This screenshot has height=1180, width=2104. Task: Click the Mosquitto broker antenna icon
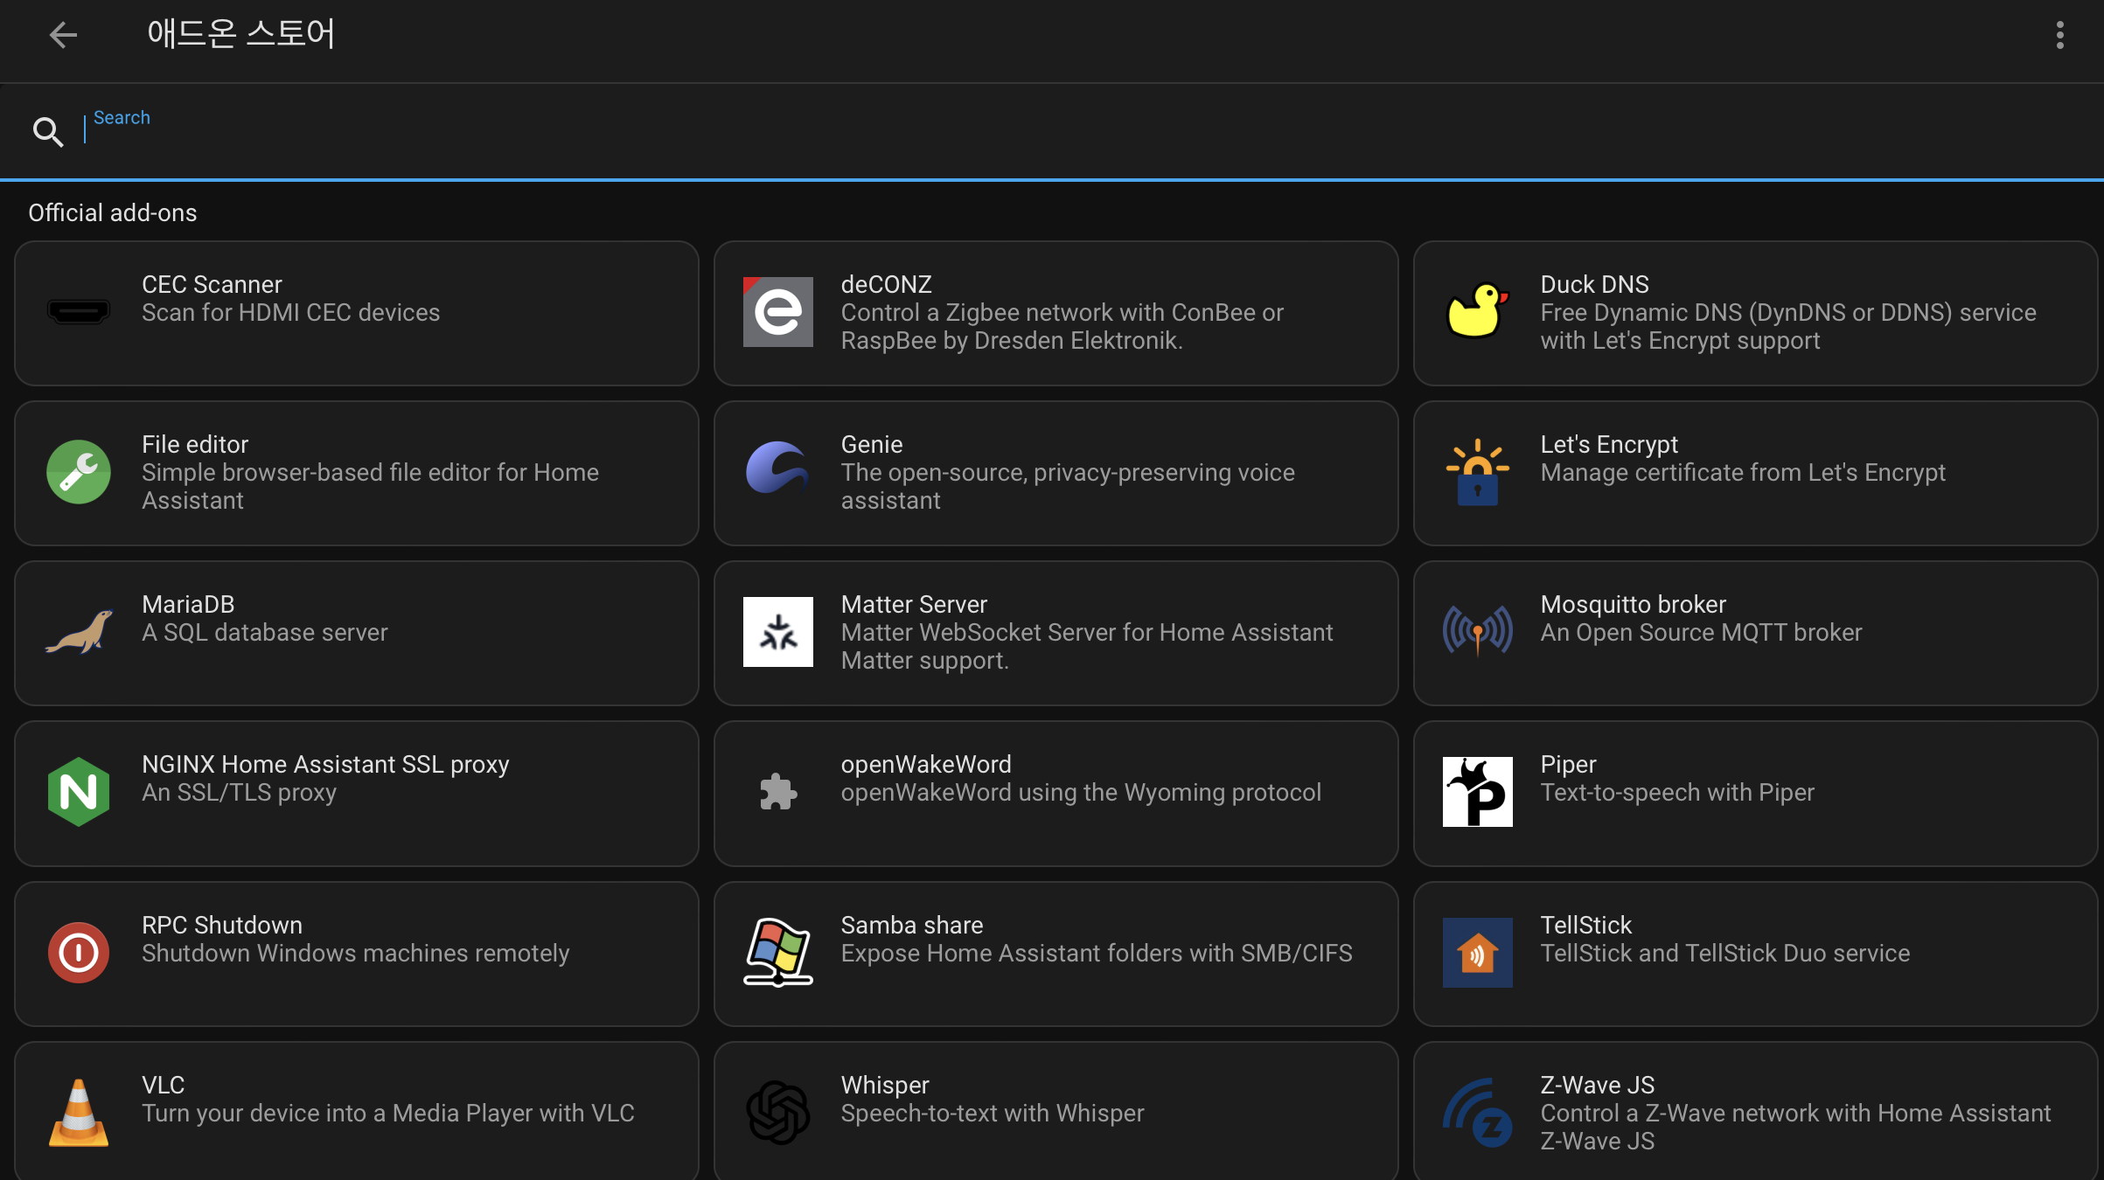pyautogui.click(x=1477, y=631)
